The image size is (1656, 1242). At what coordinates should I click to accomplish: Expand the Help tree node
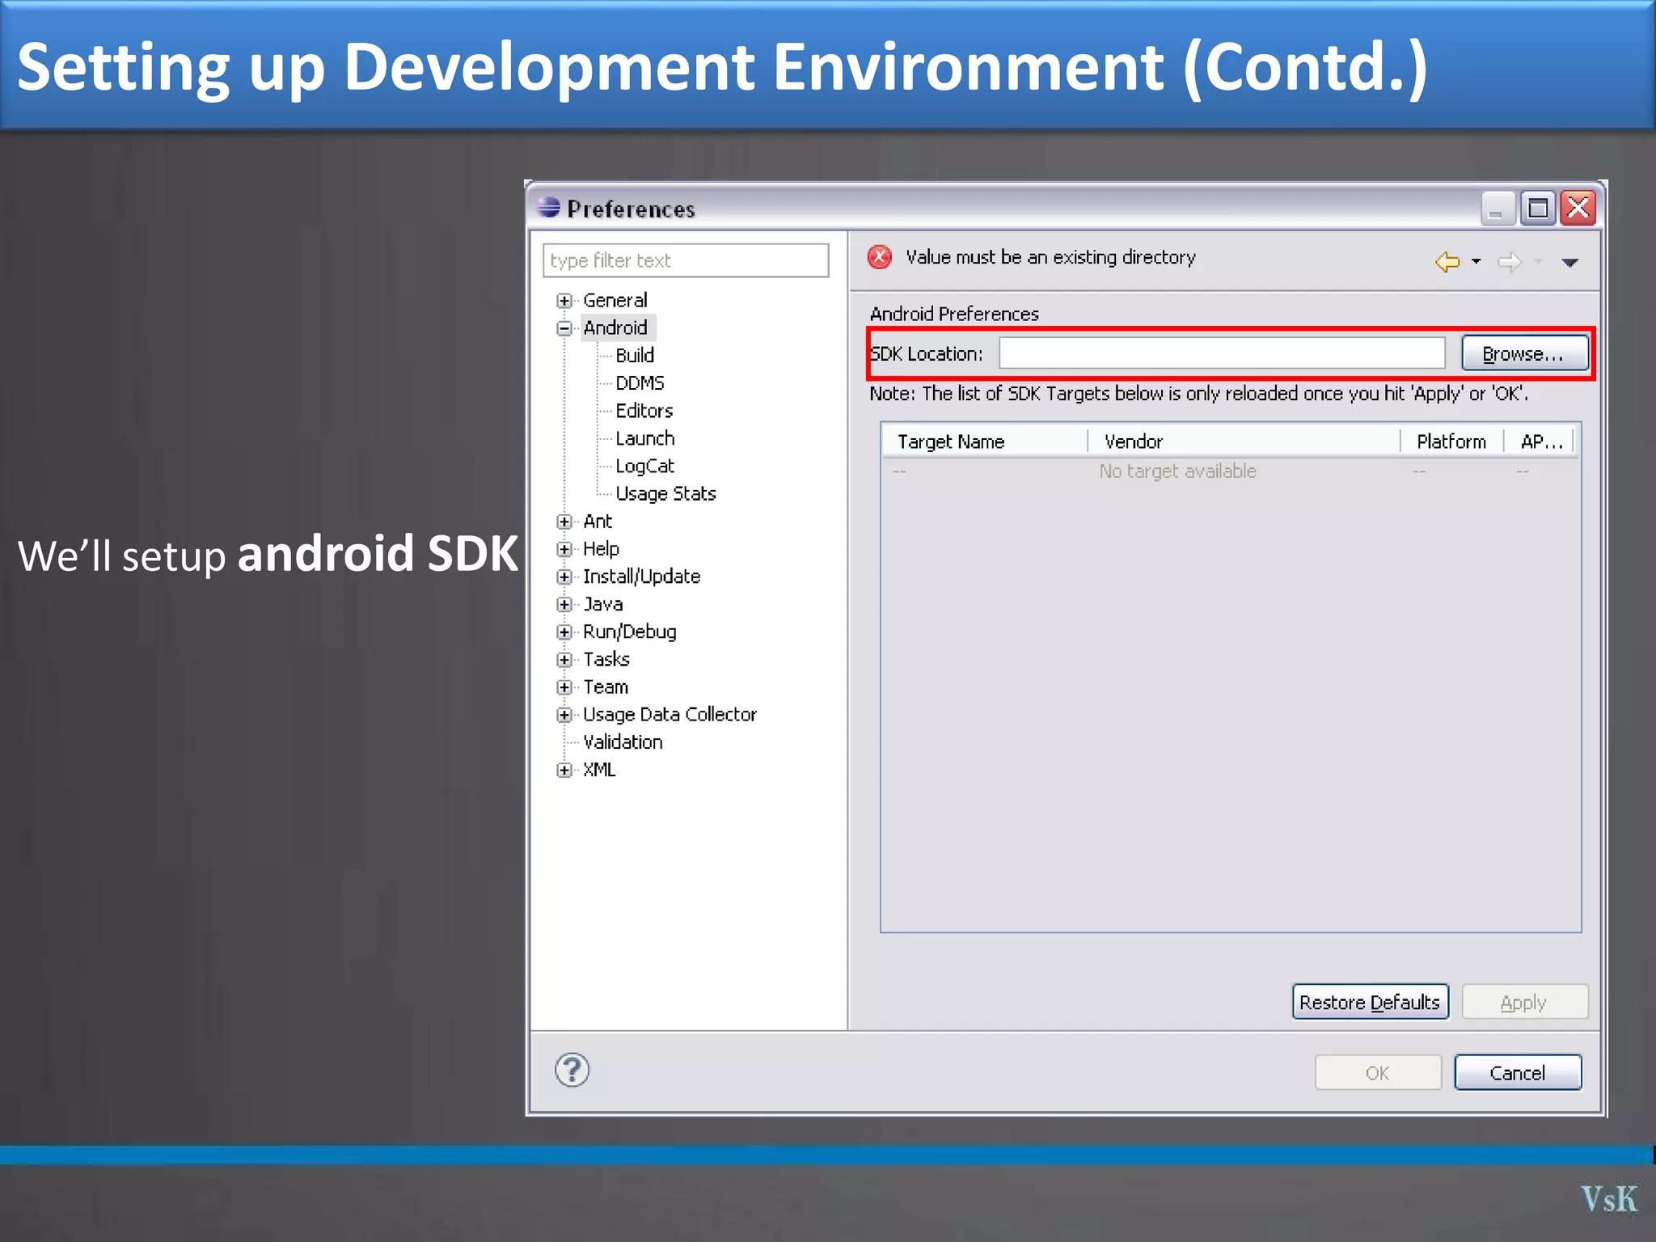(x=564, y=549)
